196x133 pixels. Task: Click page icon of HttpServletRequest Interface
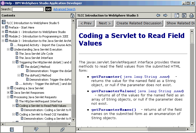[17, 101]
